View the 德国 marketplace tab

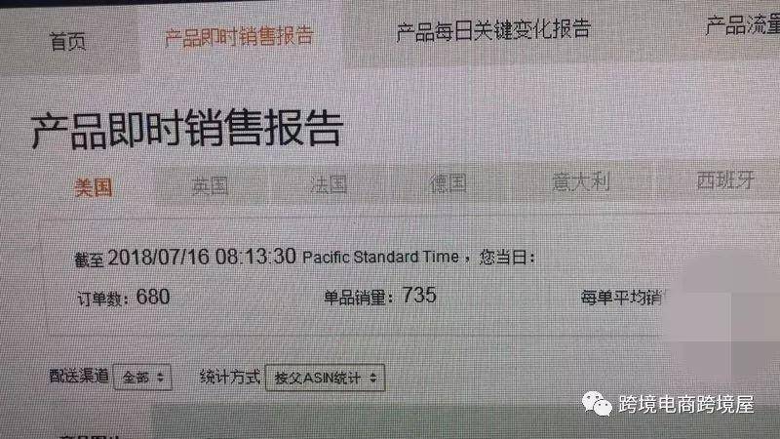[448, 183]
